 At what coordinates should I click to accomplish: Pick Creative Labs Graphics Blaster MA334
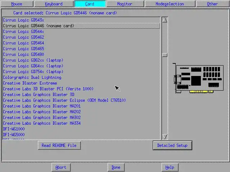pyautogui.click(x=82, y=123)
